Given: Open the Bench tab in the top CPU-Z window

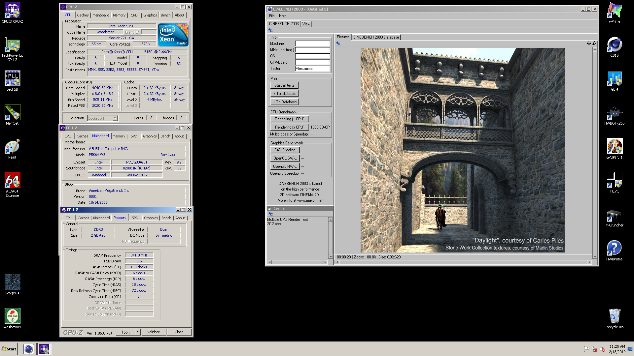Looking at the screenshot, I should 166,15.
